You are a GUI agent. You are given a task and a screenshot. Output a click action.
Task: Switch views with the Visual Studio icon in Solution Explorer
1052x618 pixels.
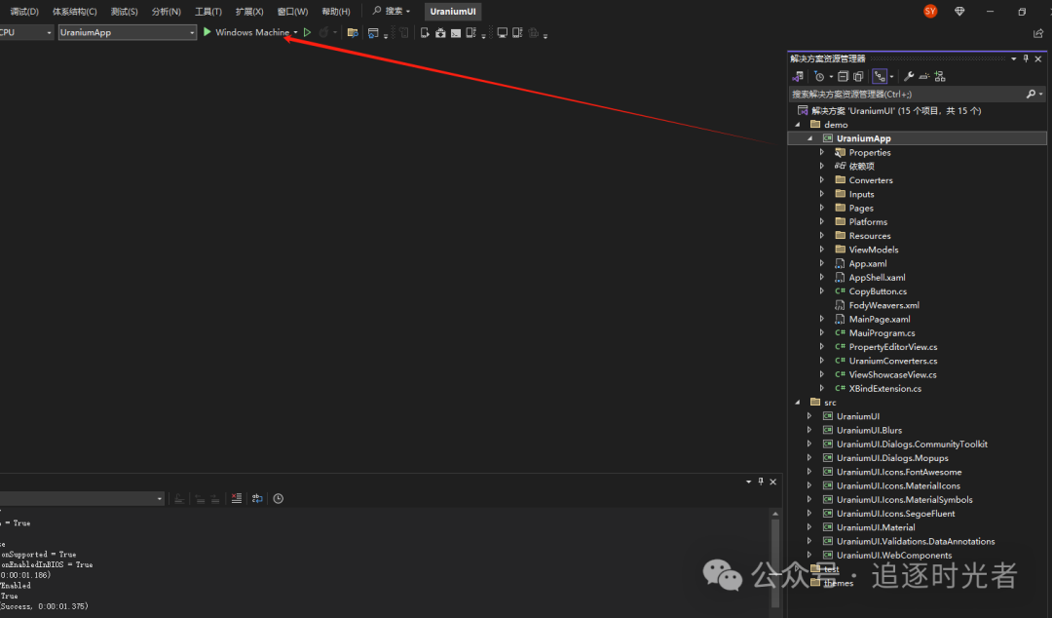(x=798, y=77)
